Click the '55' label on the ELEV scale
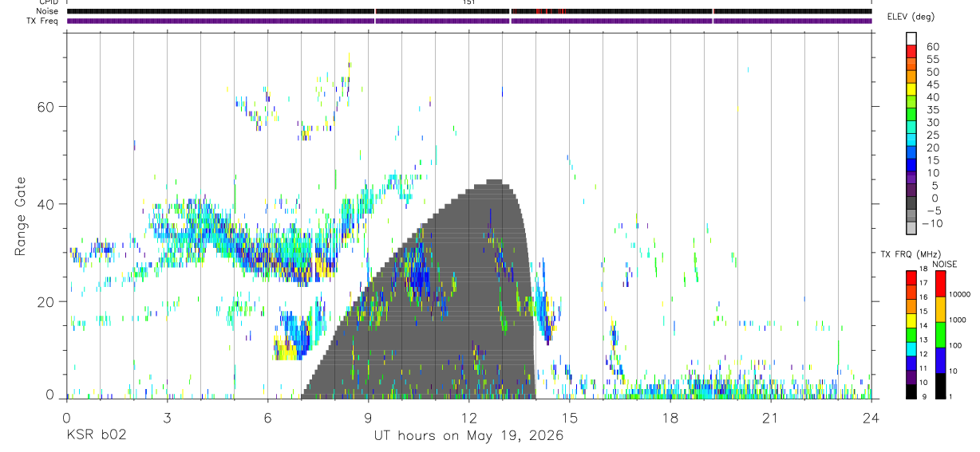Viewport: 980px width, 452px height. 931,59
